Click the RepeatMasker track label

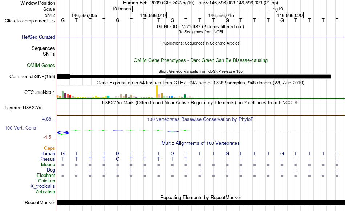[x=40, y=202]
